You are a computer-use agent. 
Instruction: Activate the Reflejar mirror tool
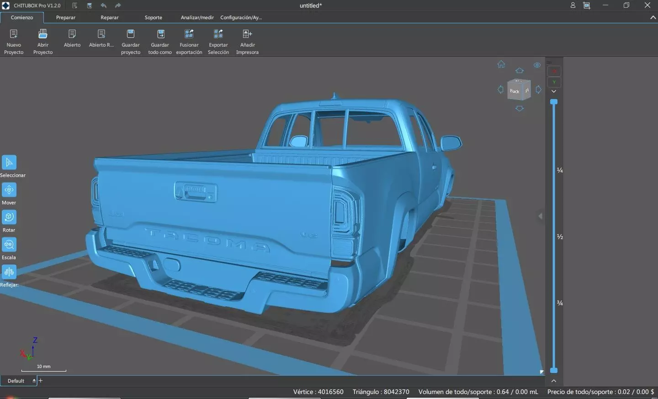point(9,272)
